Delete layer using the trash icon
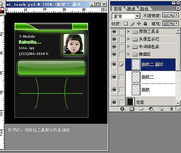The height and width of the screenshot is (153, 181). click(x=171, y=109)
